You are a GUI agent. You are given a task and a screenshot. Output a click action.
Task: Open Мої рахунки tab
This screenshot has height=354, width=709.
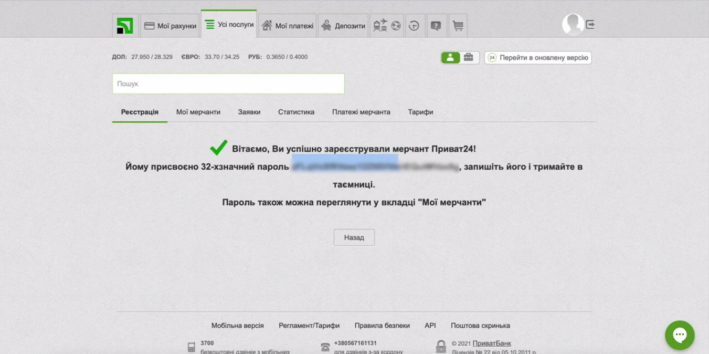(x=170, y=26)
